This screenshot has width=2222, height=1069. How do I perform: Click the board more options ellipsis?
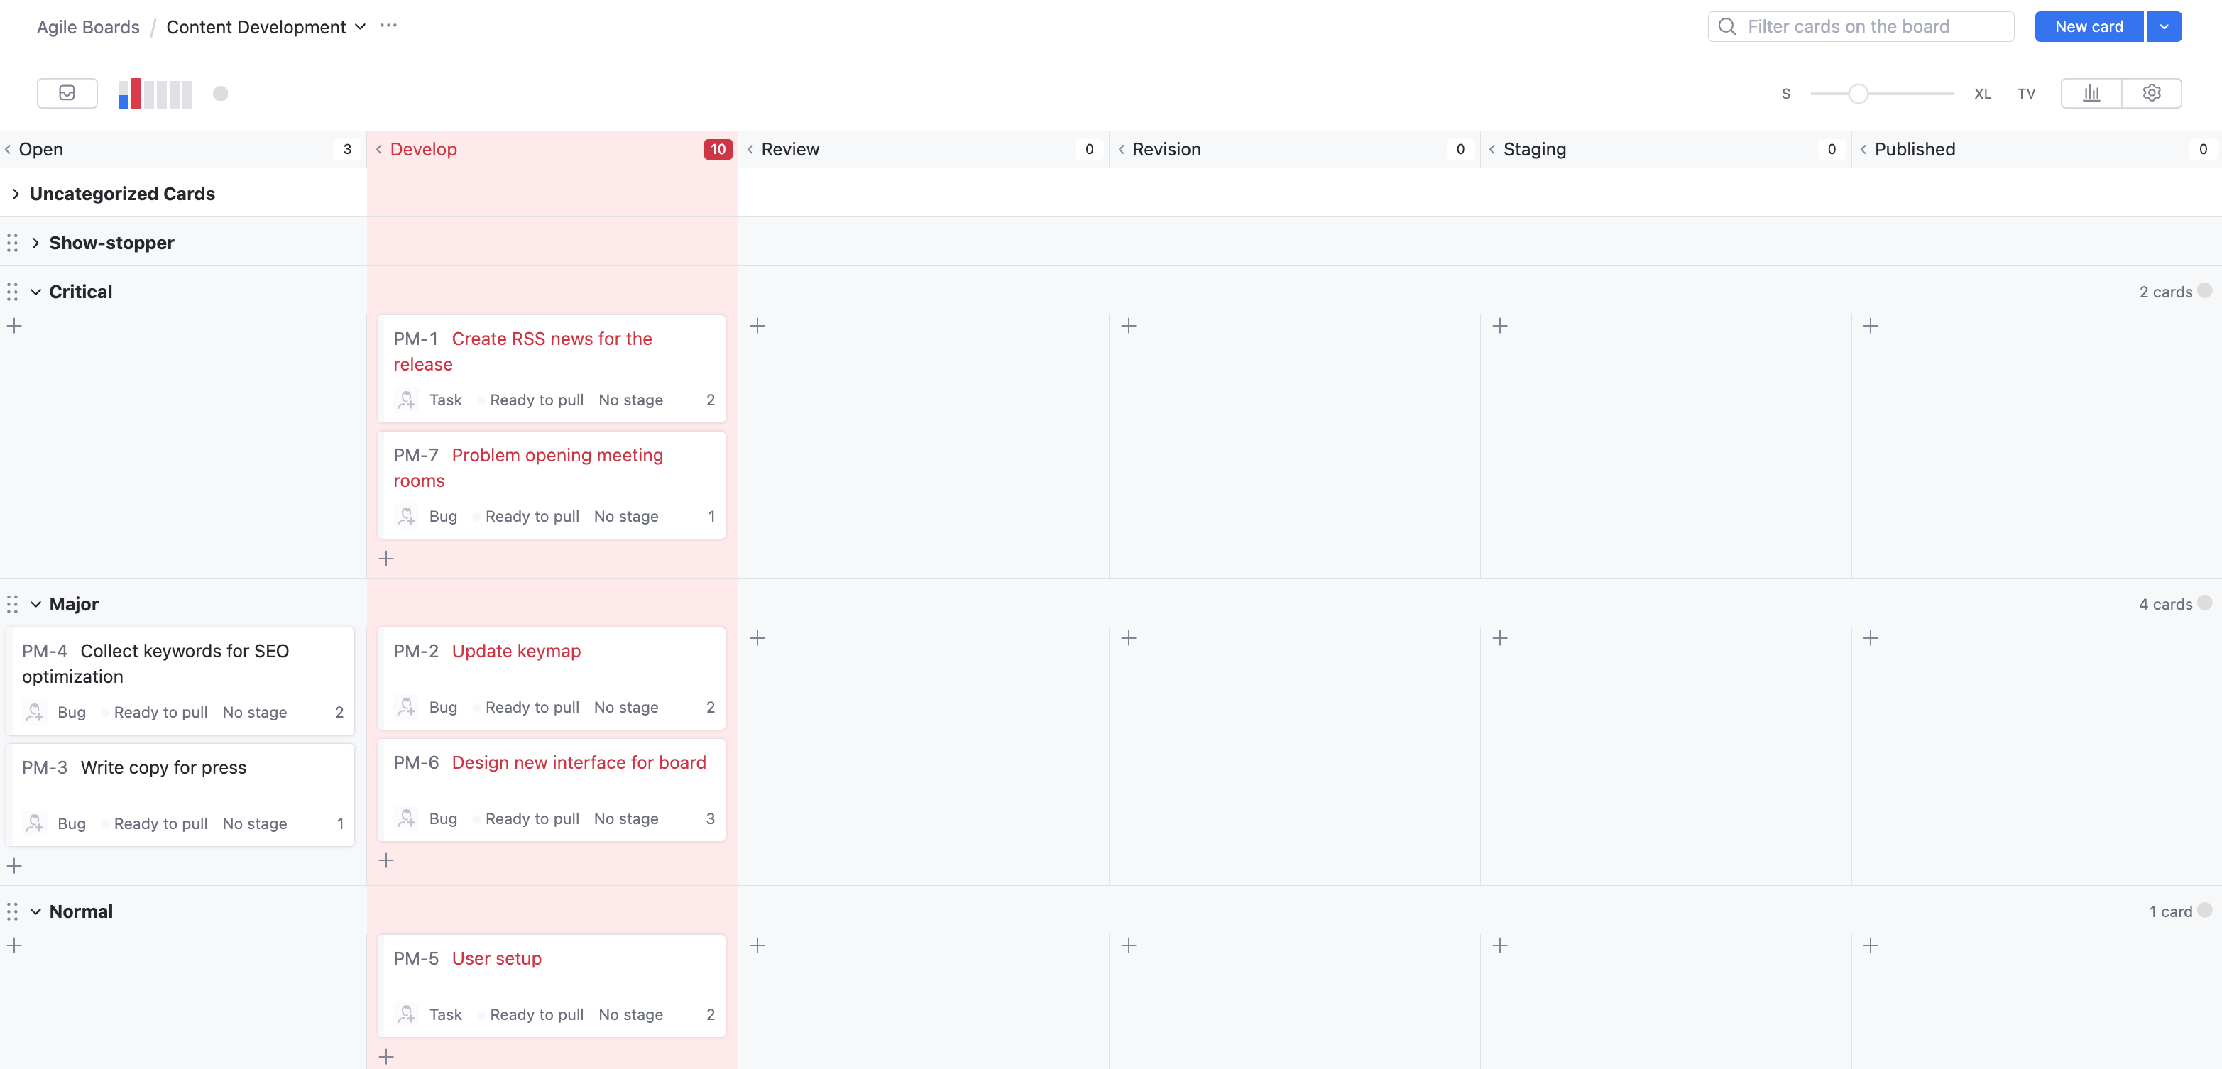tap(388, 26)
